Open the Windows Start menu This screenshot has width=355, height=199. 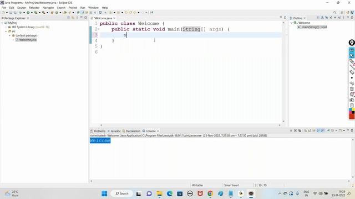pos(104,193)
